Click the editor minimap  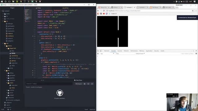coord(28,16)
